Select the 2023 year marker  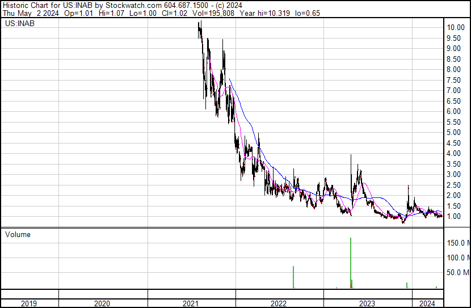pos(367,303)
